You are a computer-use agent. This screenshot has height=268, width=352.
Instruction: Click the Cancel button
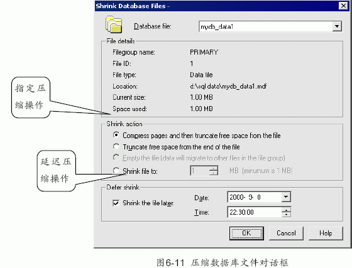(x=286, y=233)
